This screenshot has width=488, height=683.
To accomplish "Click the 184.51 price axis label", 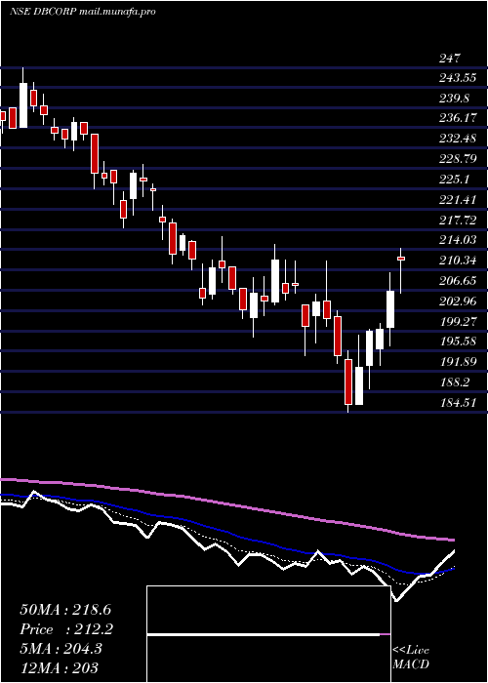I will pos(458,402).
